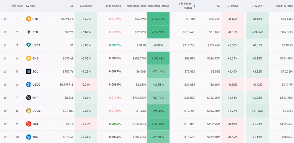Screen dimensions: 294x143
Task: Click the $947.02M volume cell
Action: [x=139, y=98]
